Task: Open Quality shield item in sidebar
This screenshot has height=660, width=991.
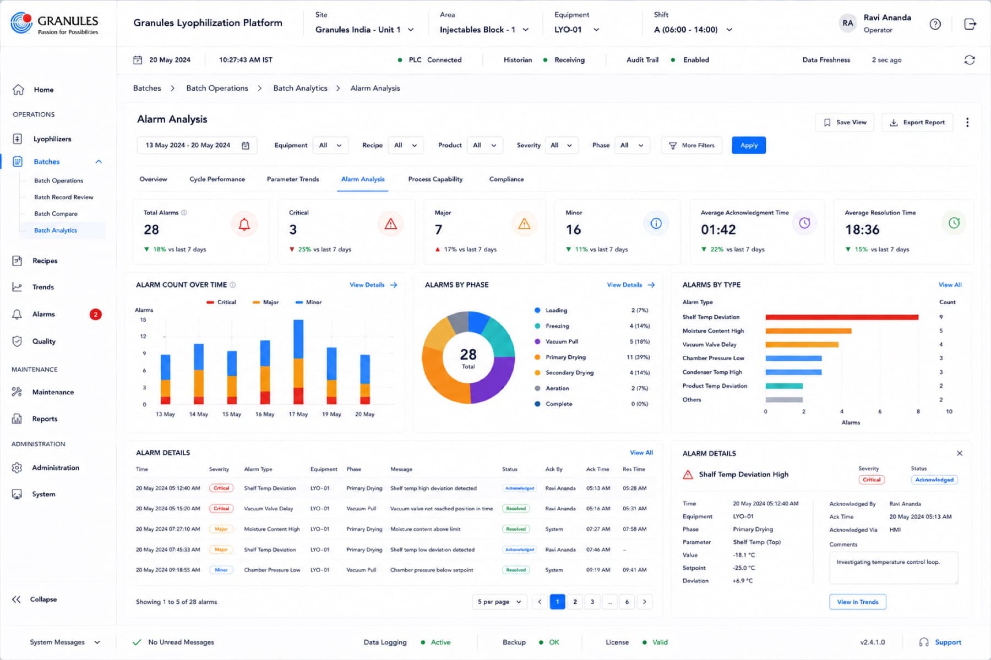Action: 43,341
